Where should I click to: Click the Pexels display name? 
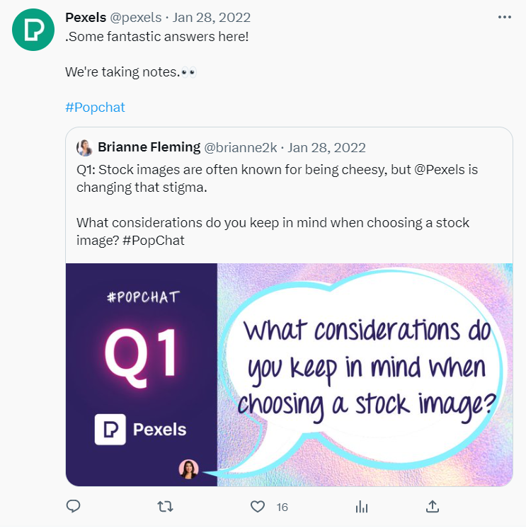click(x=86, y=18)
